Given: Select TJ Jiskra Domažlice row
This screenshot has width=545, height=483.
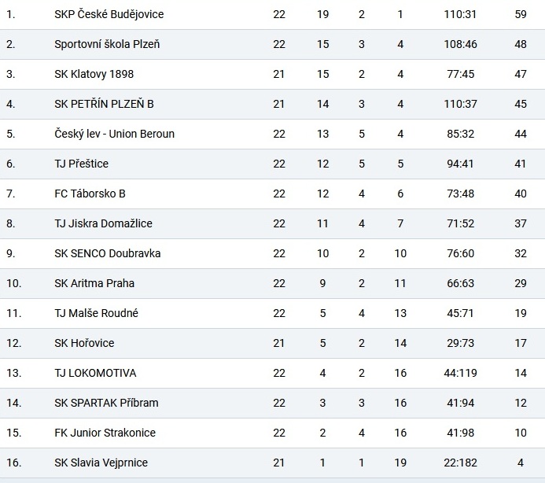Looking at the screenshot, I should tap(272, 223).
